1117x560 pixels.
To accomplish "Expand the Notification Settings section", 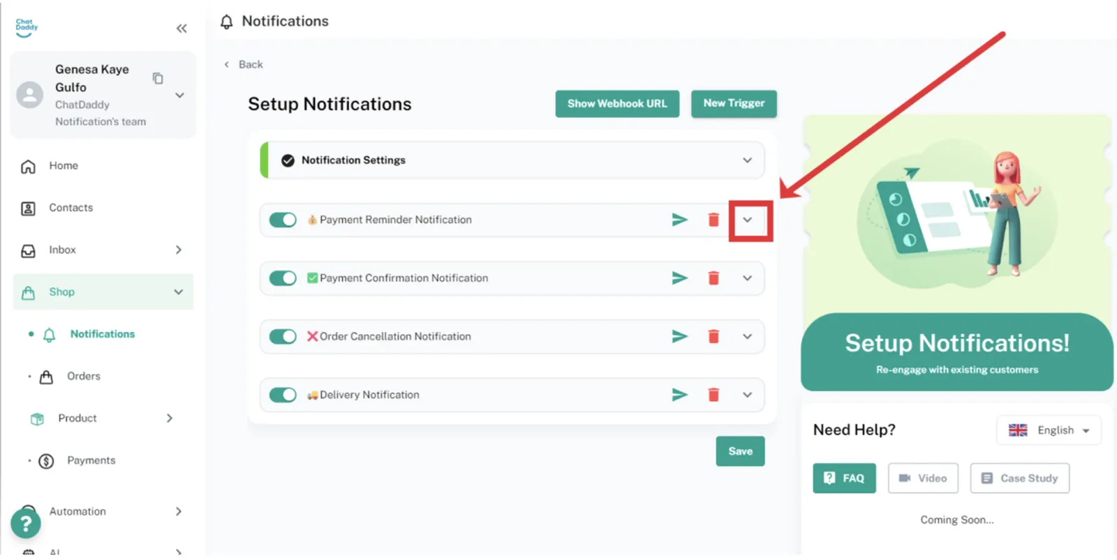I will pyautogui.click(x=747, y=160).
